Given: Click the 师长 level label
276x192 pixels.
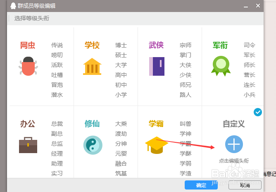Looking at the screenshot, I should (x=250, y=65).
